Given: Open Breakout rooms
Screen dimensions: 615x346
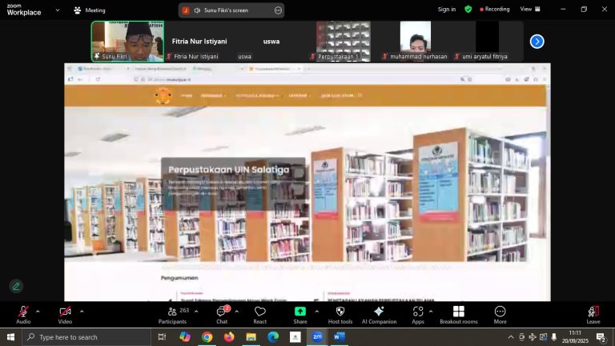Looking at the screenshot, I should pyautogui.click(x=459, y=315).
